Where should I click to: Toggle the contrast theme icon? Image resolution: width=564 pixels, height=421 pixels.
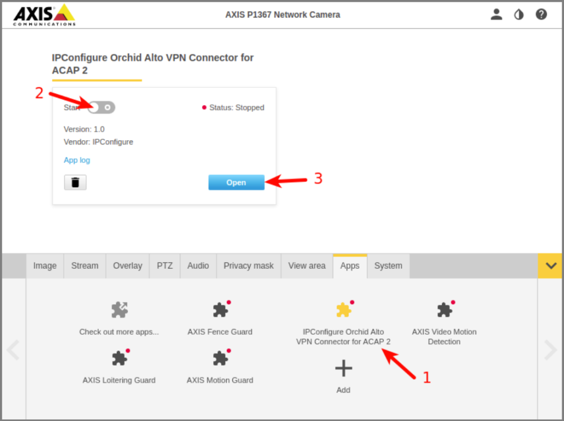(519, 15)
